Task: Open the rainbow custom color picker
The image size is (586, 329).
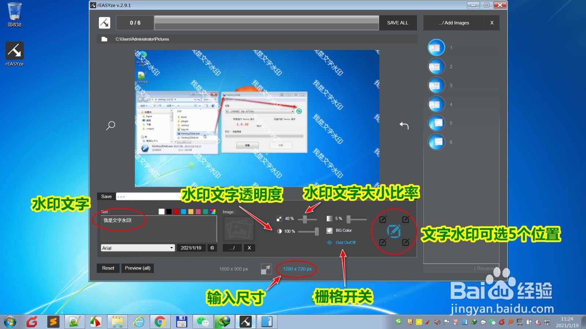Action: [213, 212]
